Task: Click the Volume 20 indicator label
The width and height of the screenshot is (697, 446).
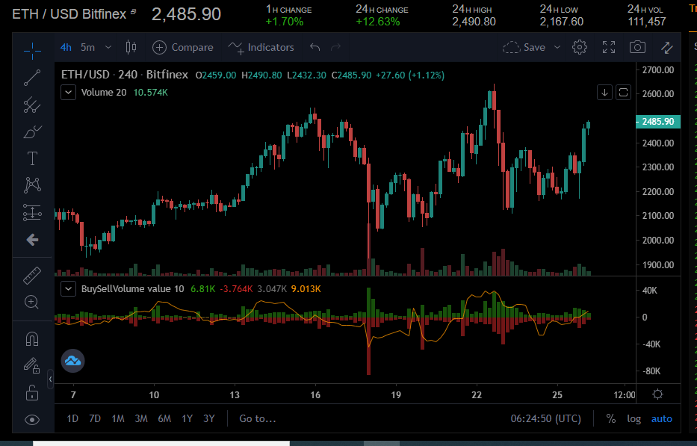Action: [104, 93]
